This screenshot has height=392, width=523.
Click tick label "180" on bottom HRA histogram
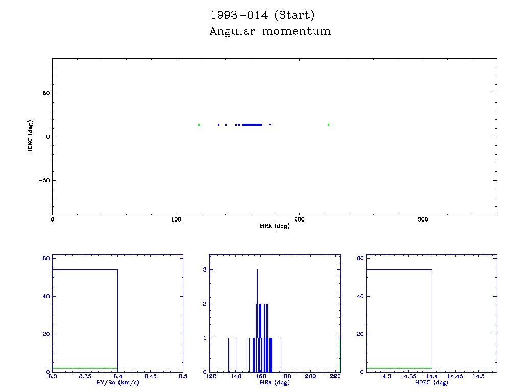(286, 376)
